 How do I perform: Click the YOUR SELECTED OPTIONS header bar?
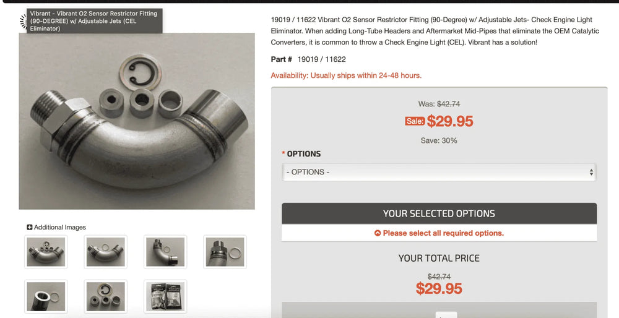pos(439,213)
